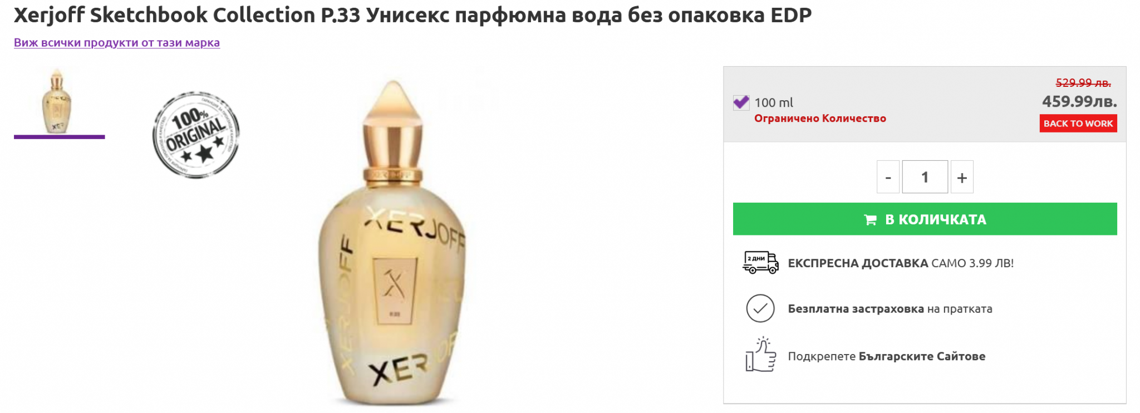This screenshot has height=413, width=1140.
Task: Click the BACK TO WORK red badge
Action: [1078, 124]
